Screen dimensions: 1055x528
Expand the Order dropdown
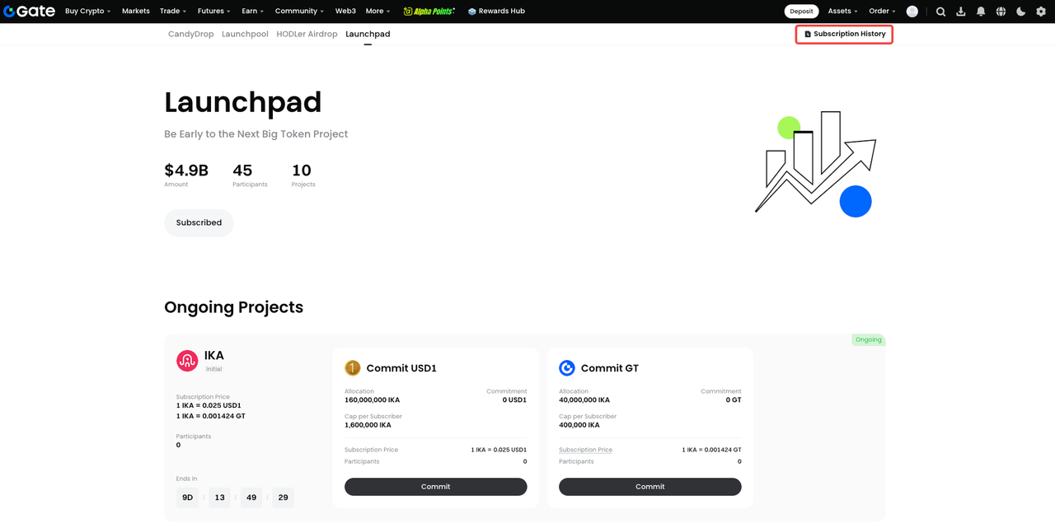[x=882, y=12]
